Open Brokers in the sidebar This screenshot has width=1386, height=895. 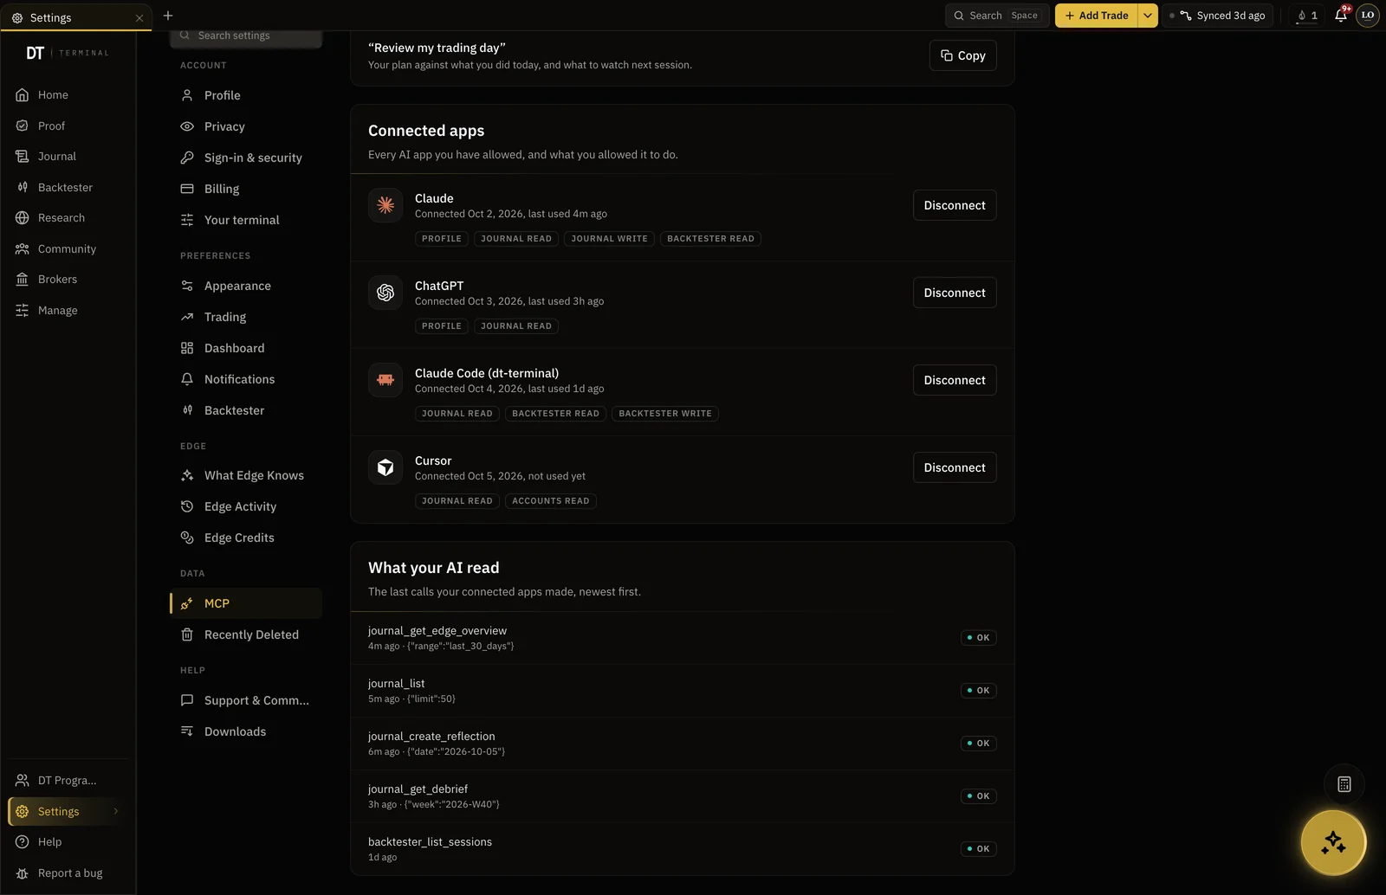(x=68, y=280)
